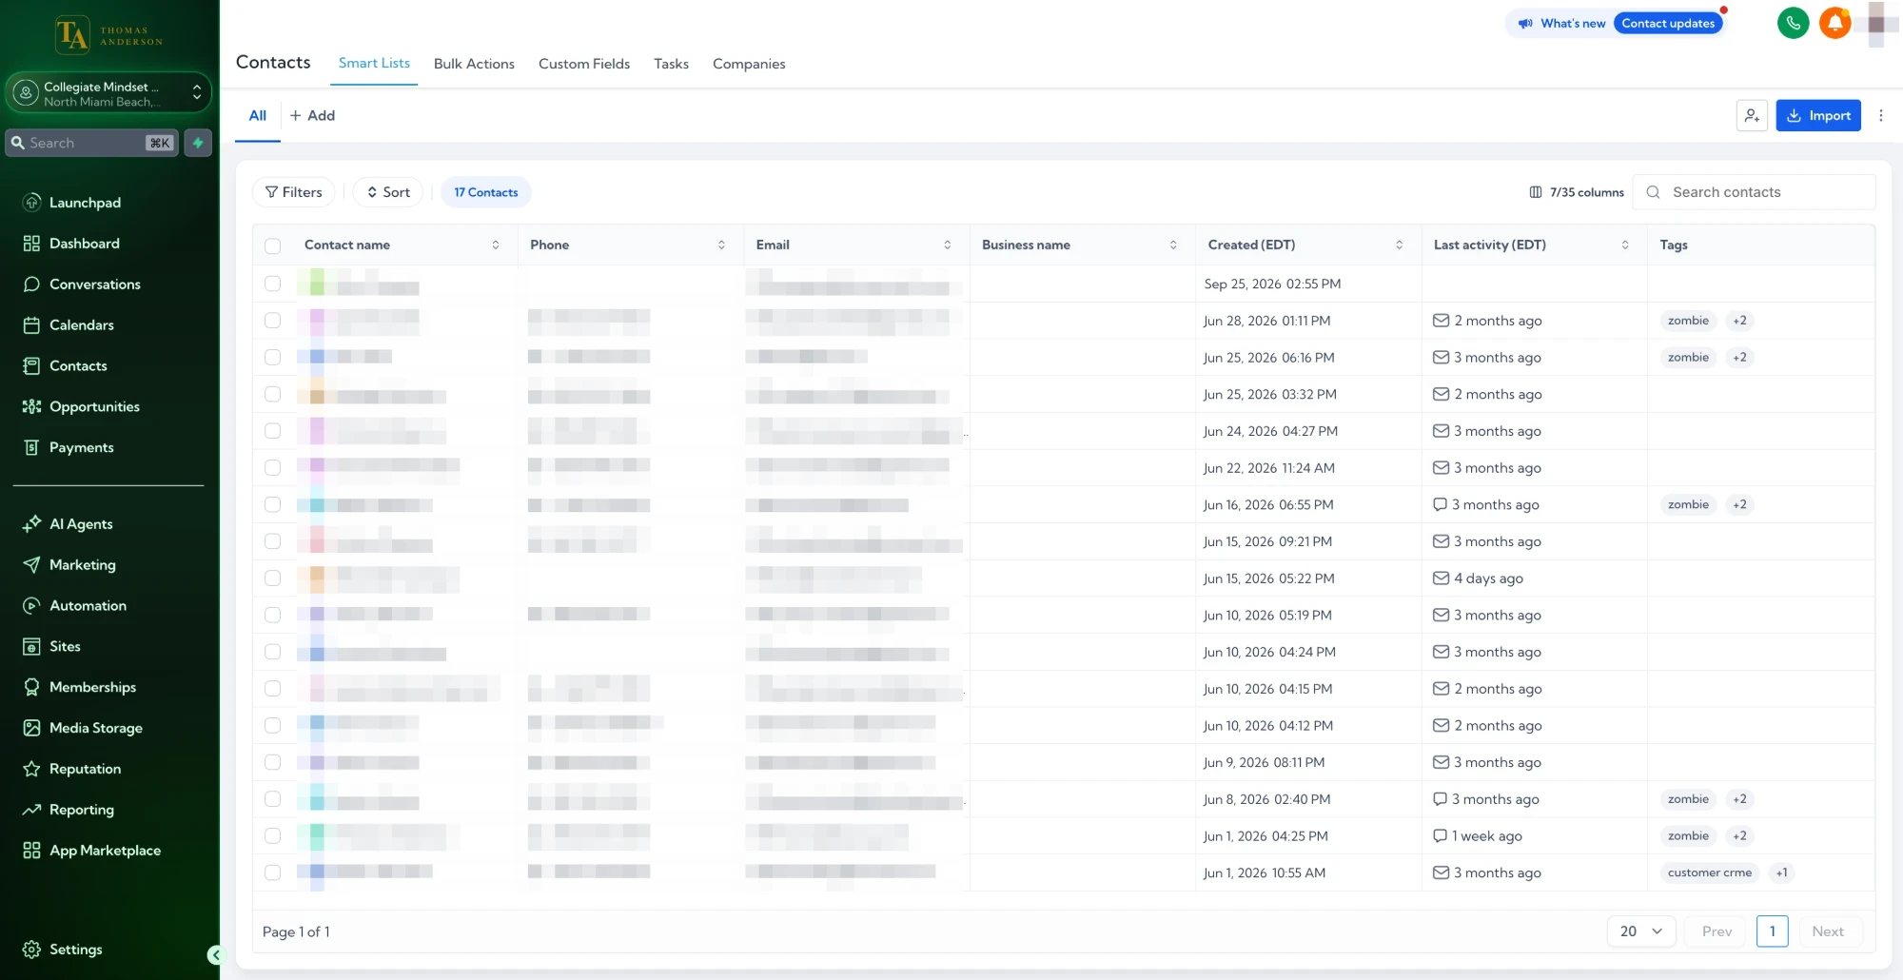Check the Jun 9, 2026 08:11 PM row
This screenshot has width=1903, height=980.
coord(273,763)
